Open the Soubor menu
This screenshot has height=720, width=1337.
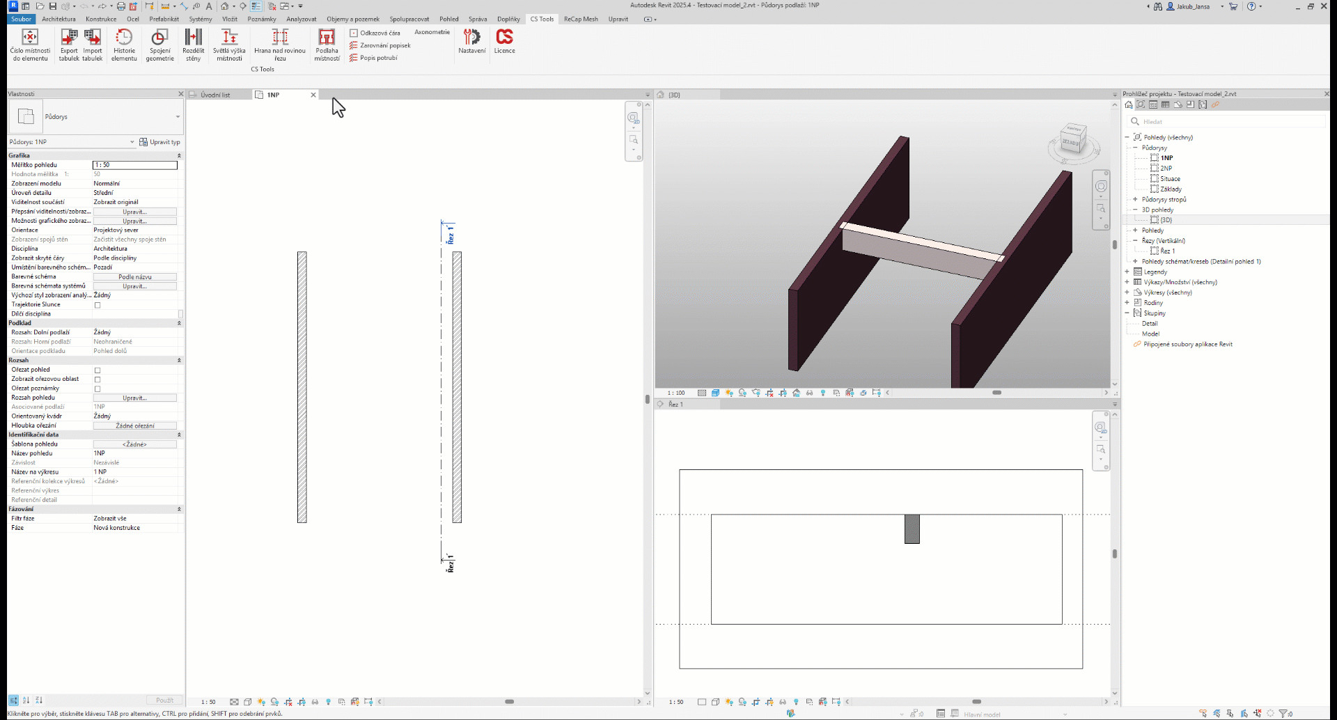22,19
